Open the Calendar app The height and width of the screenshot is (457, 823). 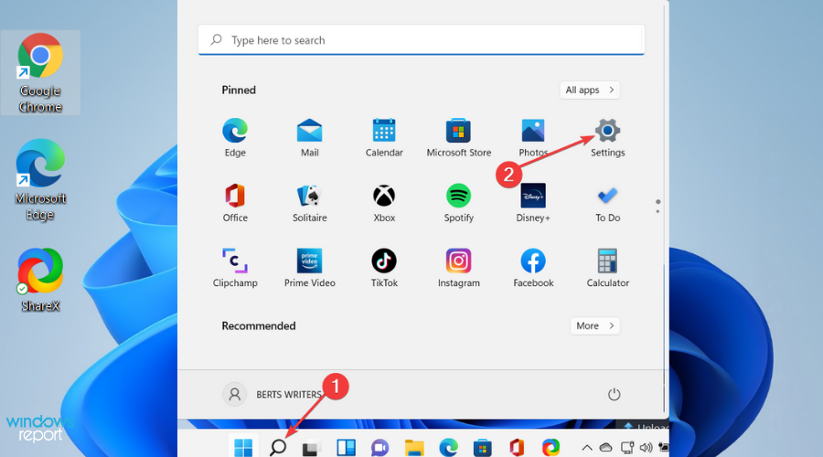pyautogui.click(x=384, y=137)
